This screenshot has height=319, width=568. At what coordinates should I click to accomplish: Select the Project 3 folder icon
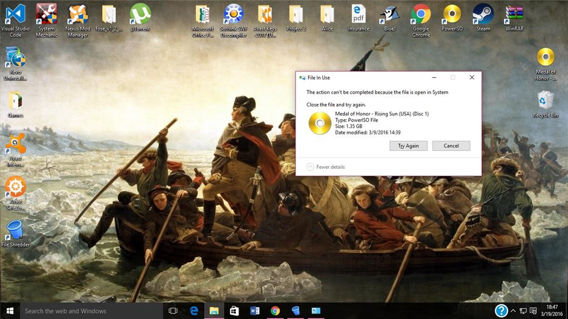pos(296,17)
